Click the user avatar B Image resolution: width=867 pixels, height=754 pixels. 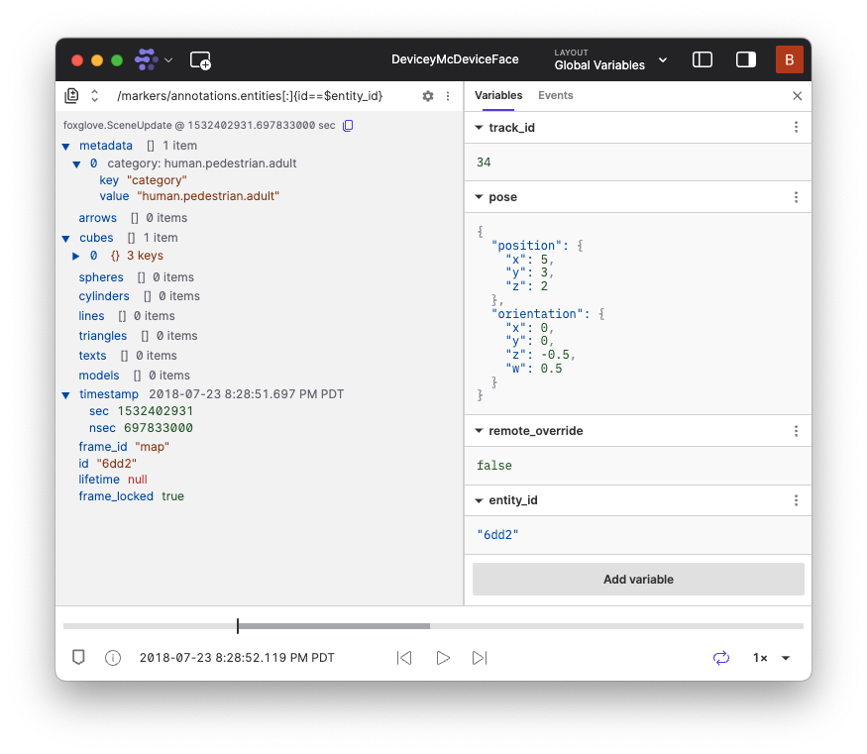[x=789, y=59]
